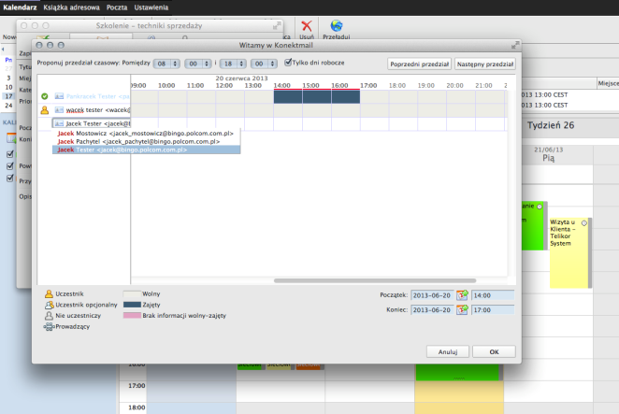Viewport: 619px width, 414px height.
Task: Click Friday 21/06/13 Pią column header
Action: 548,154
